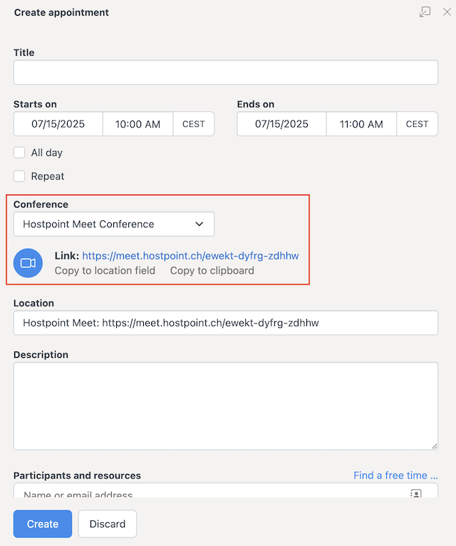Click the Description resize handle corner
The width and height of the screenshot is (456, 546).
434,446
